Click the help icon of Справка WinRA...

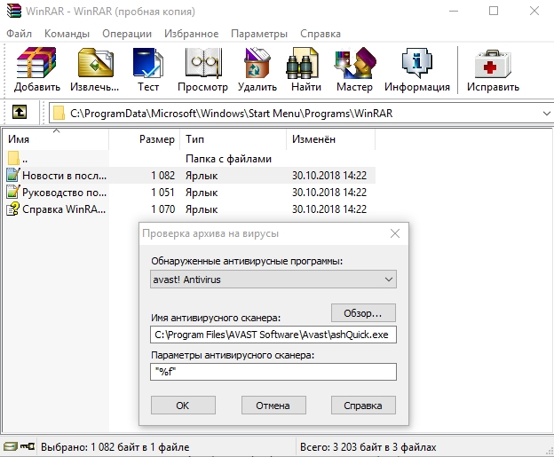click(x=13, y=209)
